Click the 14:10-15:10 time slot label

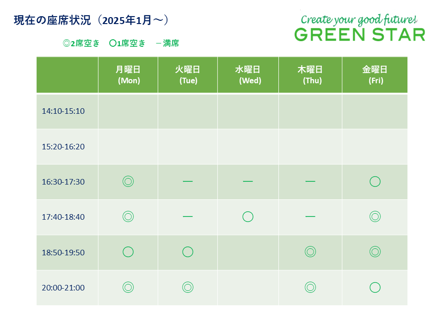pos(63,111)
